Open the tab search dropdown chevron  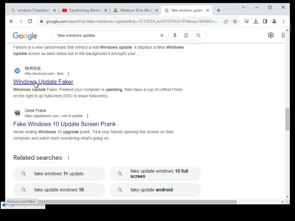pos(243,7)
